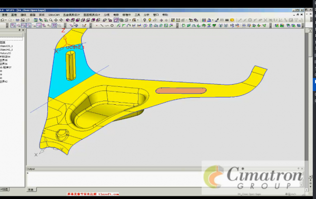Select the straight line sketch tool
316x199 pixels.
click(102, 25)
